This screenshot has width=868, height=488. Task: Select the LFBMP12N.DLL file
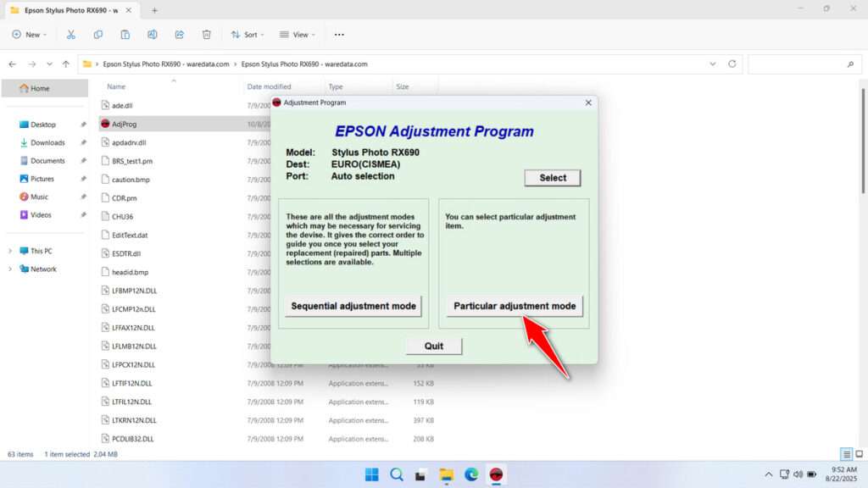134,291
